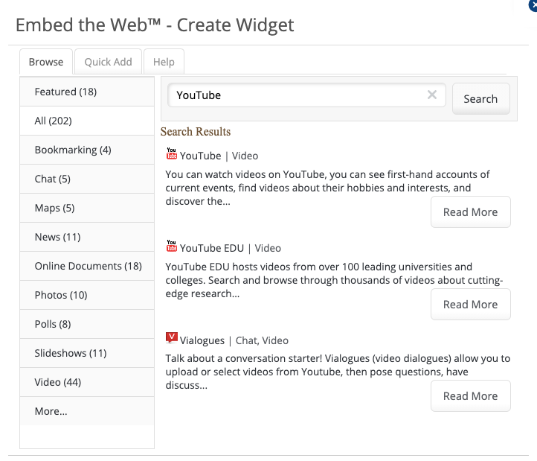537x461 pixels.
Task: Select the Featured (18) category
Action: point(87,92)
